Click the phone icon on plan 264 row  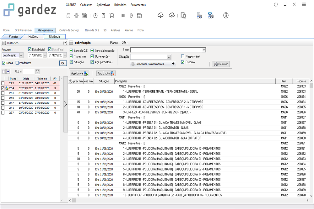pyautogui.click(x=7, y=88)
